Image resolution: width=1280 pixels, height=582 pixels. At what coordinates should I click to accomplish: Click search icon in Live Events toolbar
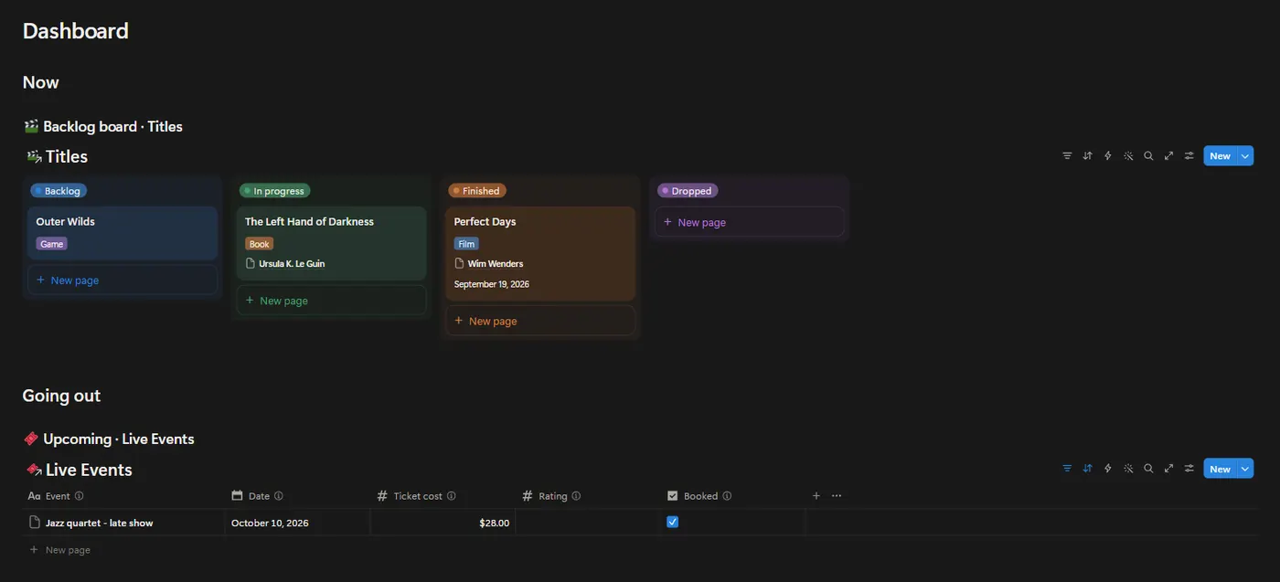1148,469
